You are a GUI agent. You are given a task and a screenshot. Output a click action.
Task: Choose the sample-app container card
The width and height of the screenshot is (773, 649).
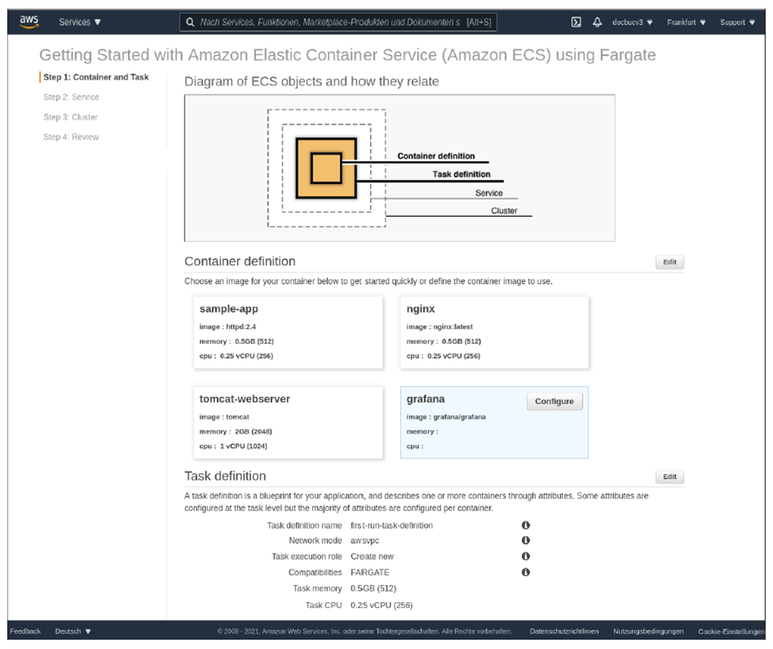click(x=288, y=333)
